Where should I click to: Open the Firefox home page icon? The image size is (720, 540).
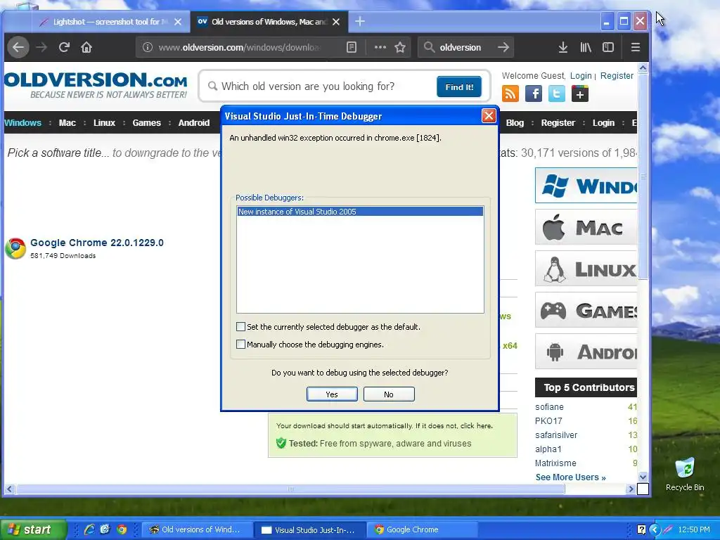(x=86, y=47)
